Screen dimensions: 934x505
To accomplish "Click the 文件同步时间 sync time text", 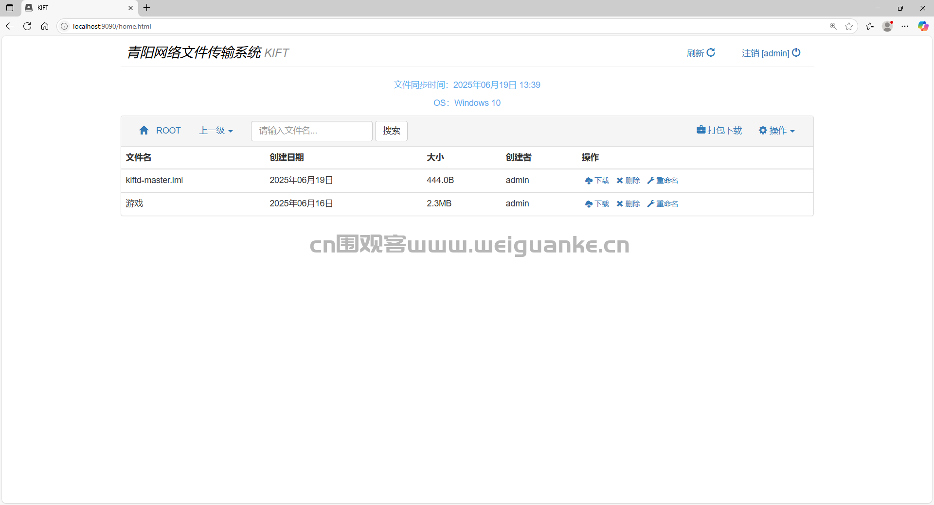I will [x=467, y=85].
